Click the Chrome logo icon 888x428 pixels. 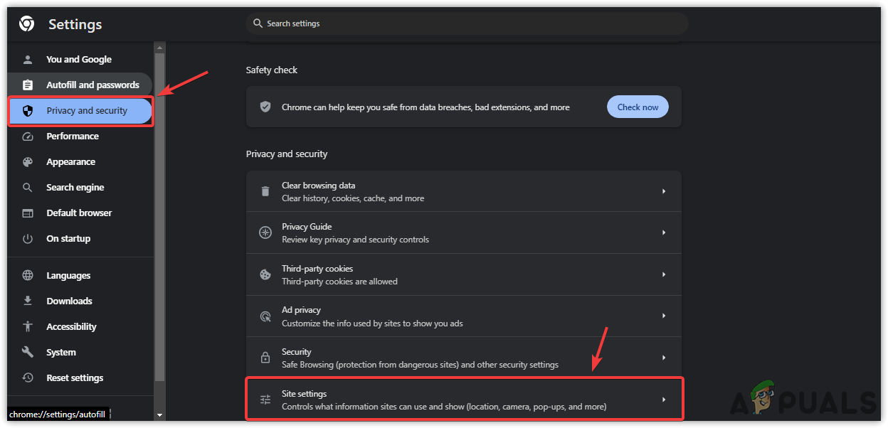pyautogui.click(x=26, y=24)
